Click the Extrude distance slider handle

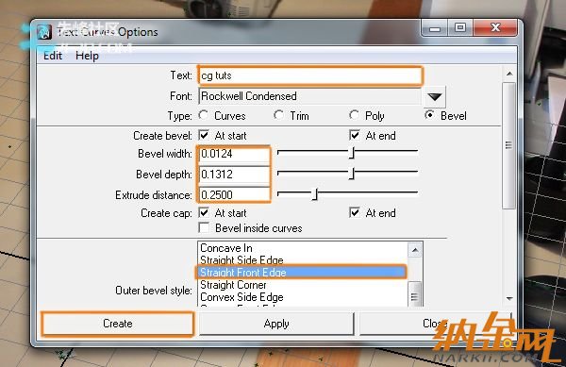315,194
